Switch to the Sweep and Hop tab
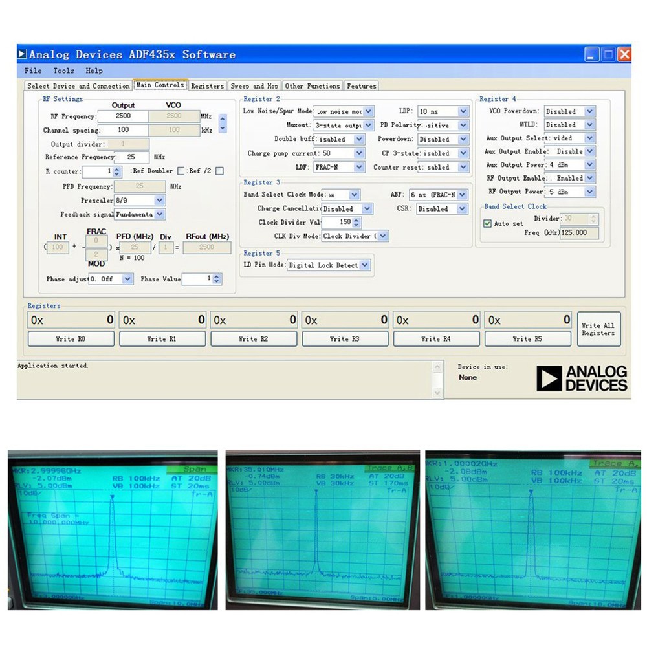Screen dimensions: 647x647 pyautogui.click(x=254, y=85)
